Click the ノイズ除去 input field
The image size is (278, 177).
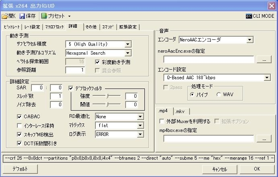(56, 105)
